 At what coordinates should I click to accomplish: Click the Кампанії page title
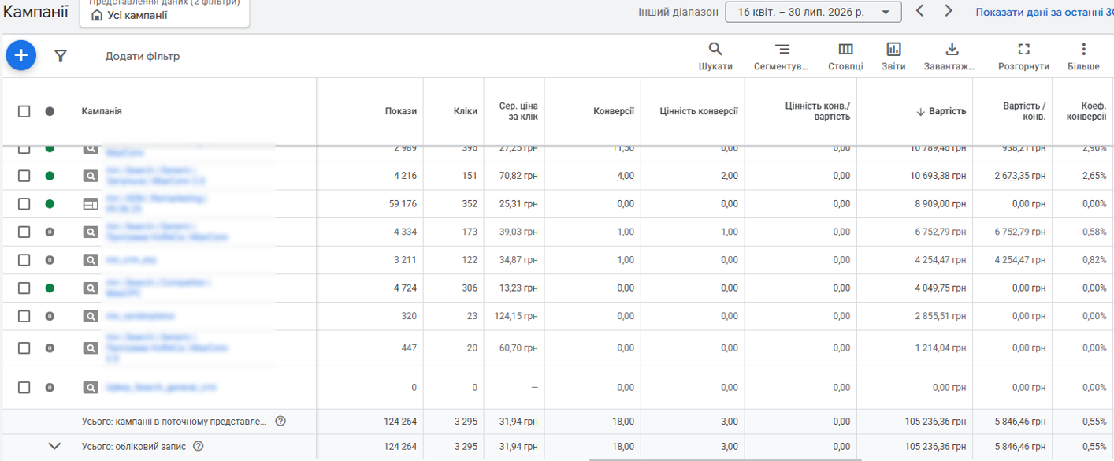pyautogui.click(x=35, y=12)
